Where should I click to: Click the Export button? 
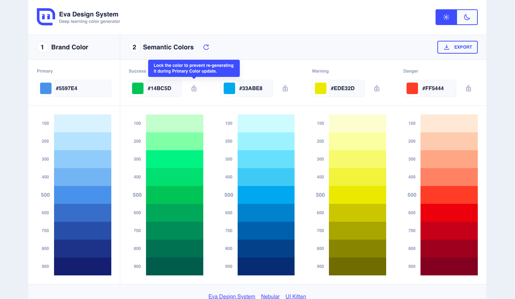pos(457,47)
